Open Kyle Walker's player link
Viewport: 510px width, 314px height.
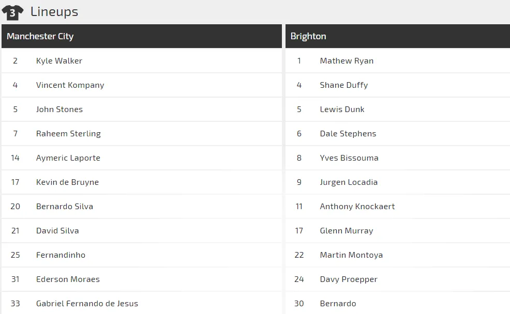(59, 61)
